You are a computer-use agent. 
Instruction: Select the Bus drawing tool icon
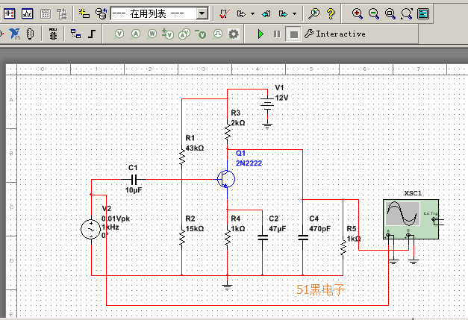click(x=92, y=34)
